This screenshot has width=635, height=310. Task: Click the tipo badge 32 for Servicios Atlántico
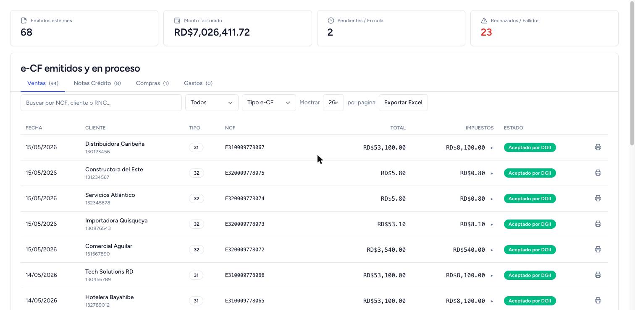point(196,199)
